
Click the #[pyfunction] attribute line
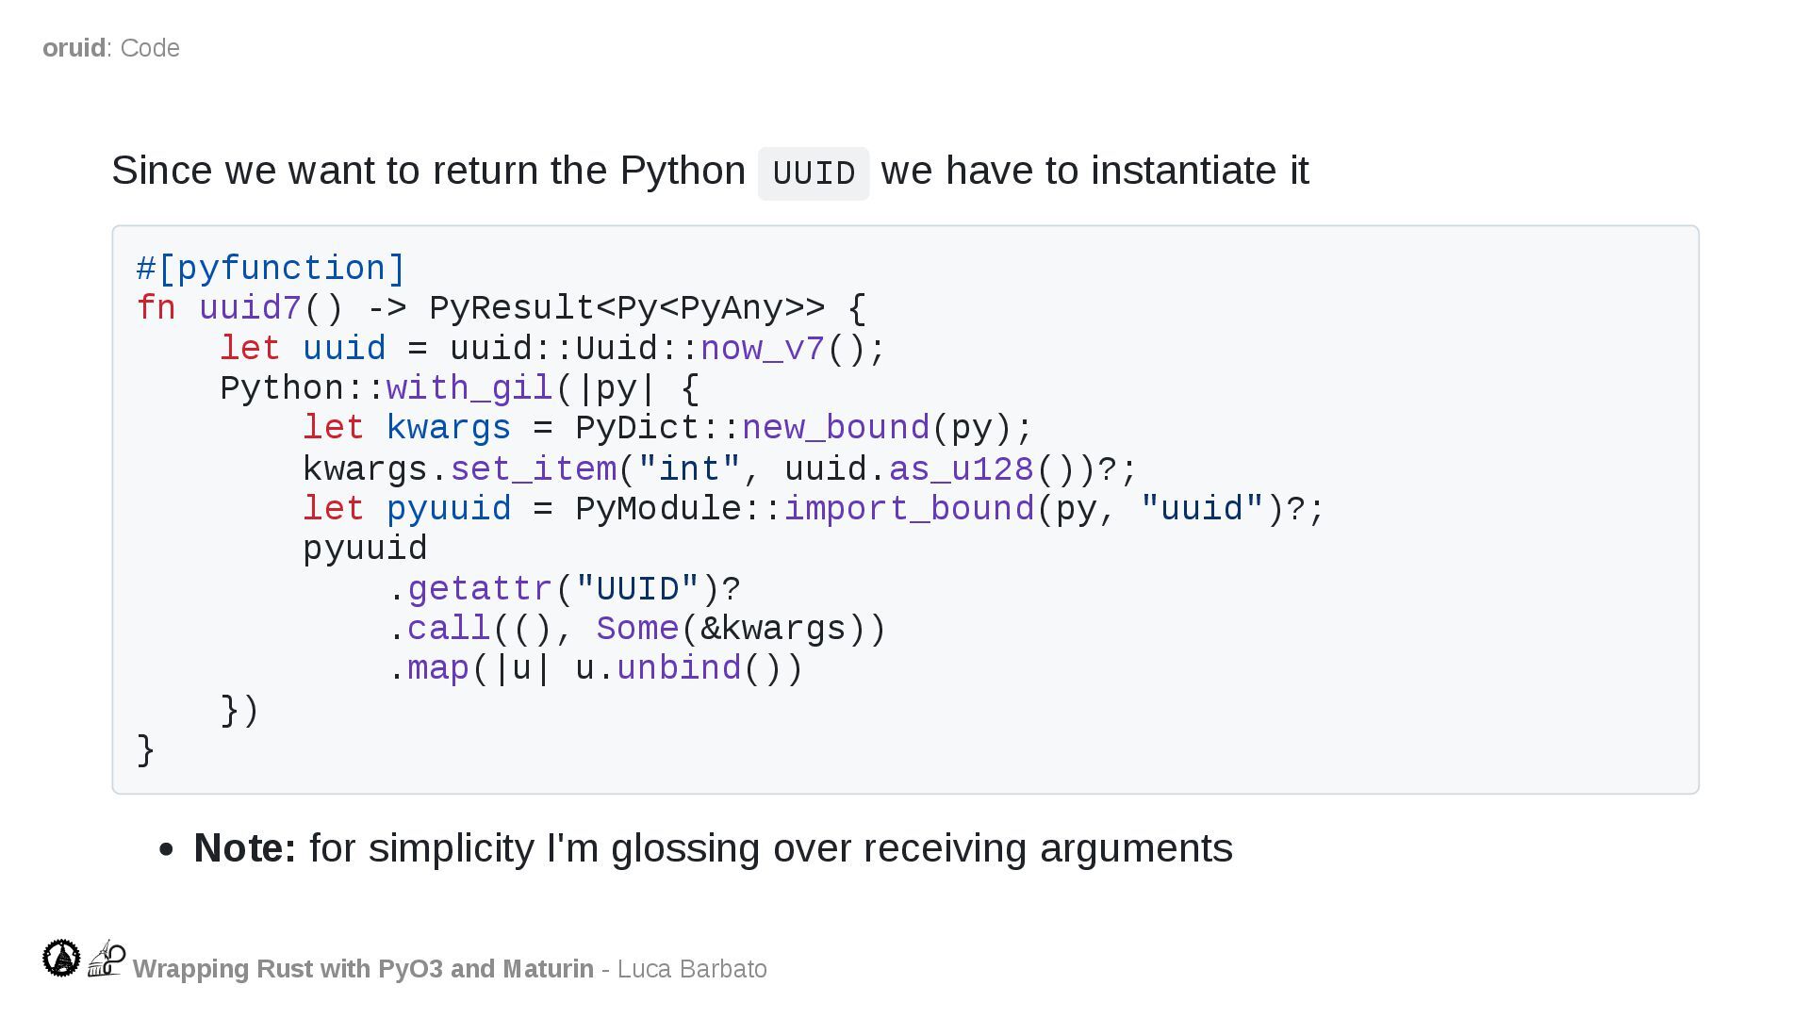(271, 269)
